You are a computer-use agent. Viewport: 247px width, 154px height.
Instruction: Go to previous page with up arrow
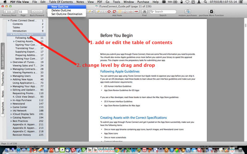[6, 12]
